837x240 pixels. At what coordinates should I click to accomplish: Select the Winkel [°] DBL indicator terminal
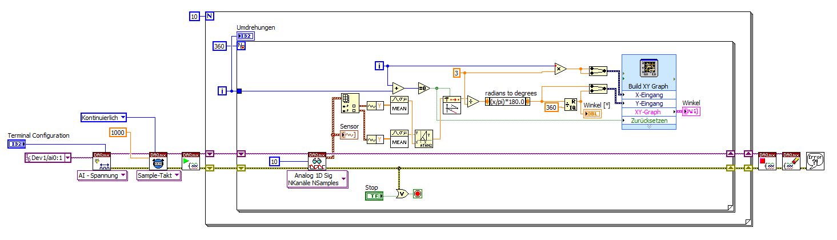point(592,114)
